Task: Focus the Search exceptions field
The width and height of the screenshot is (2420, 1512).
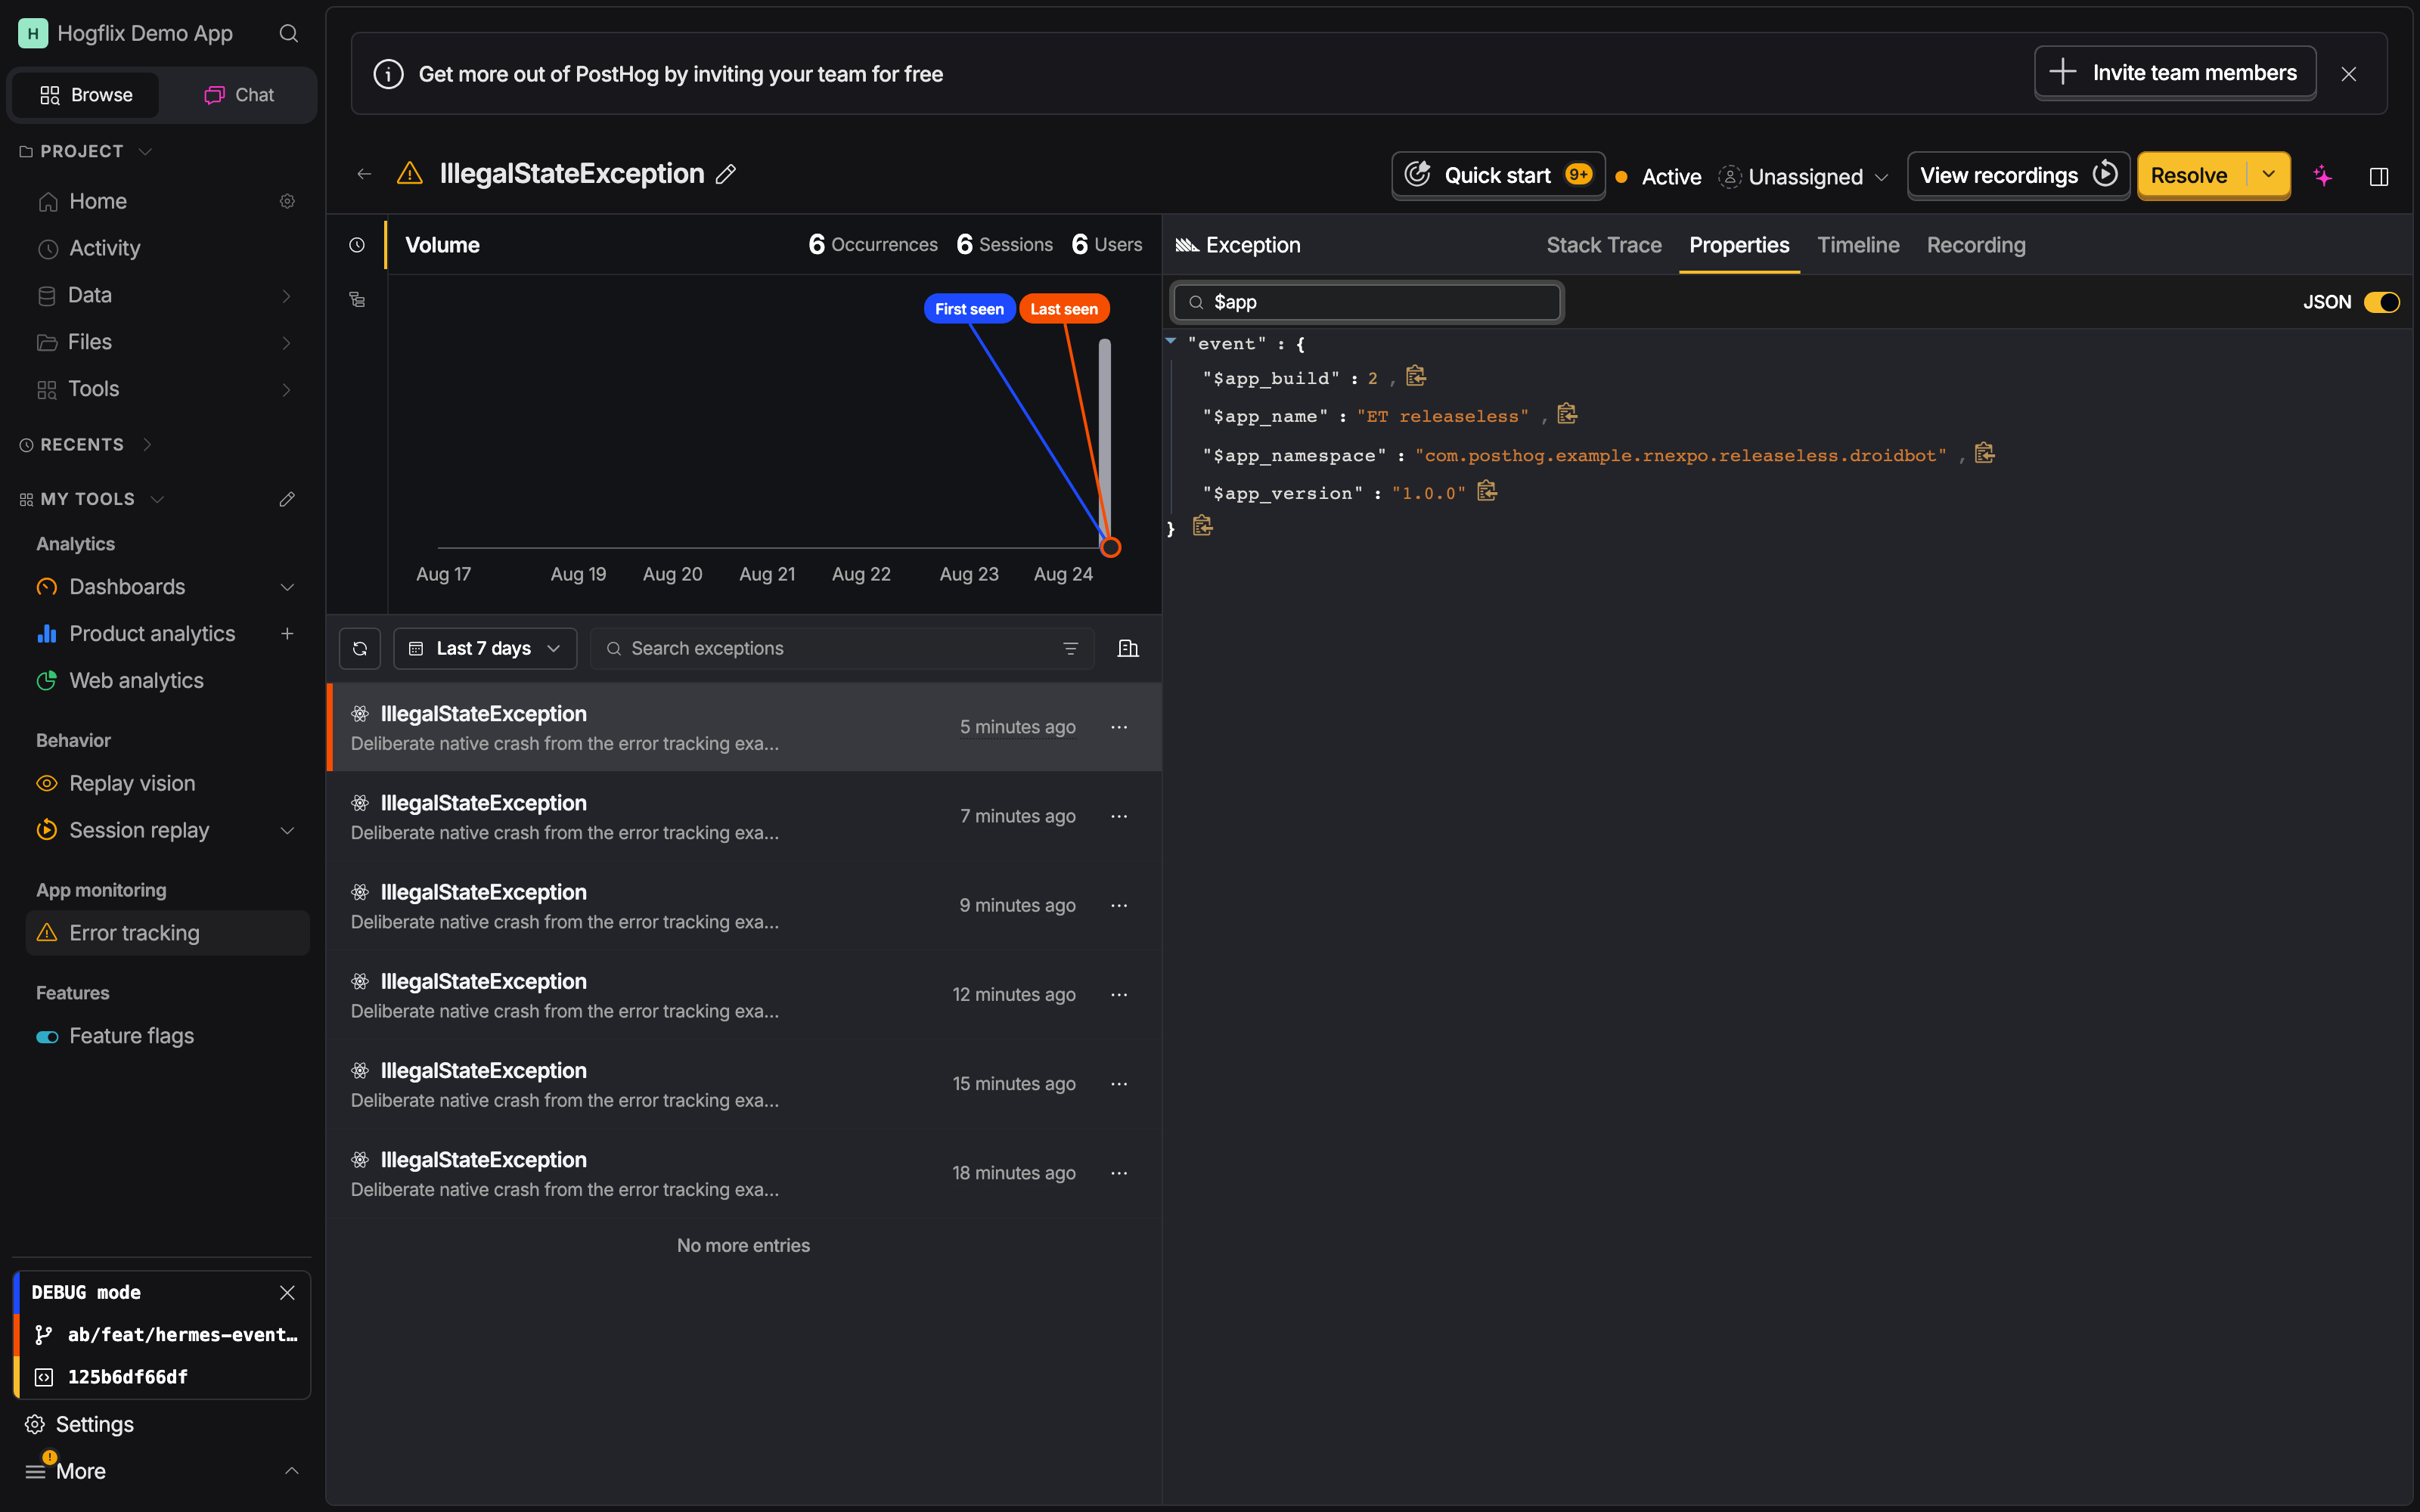Action: tap(842, 648)
